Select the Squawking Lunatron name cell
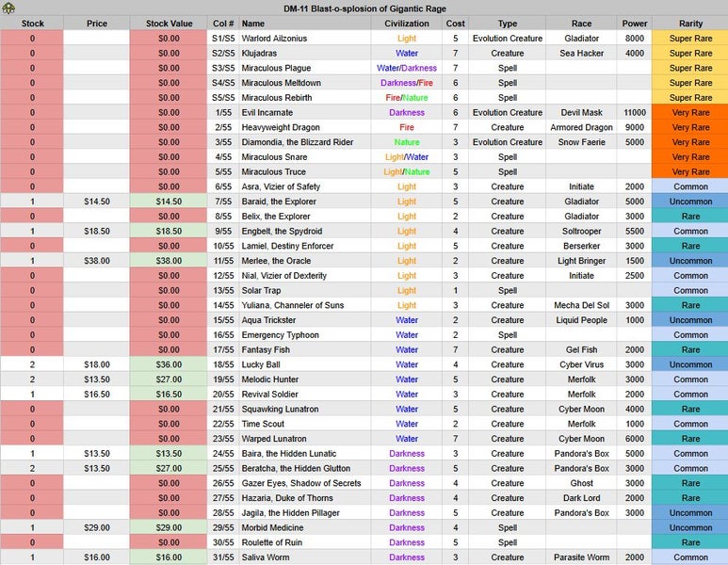 (x=305, y=409)
